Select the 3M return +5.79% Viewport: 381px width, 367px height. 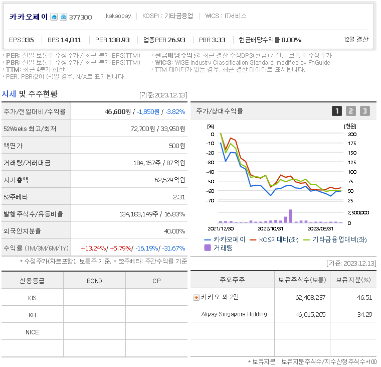[120, 248]
